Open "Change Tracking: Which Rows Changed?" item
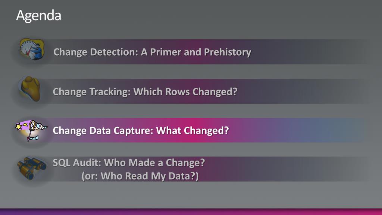 (145, 92)
